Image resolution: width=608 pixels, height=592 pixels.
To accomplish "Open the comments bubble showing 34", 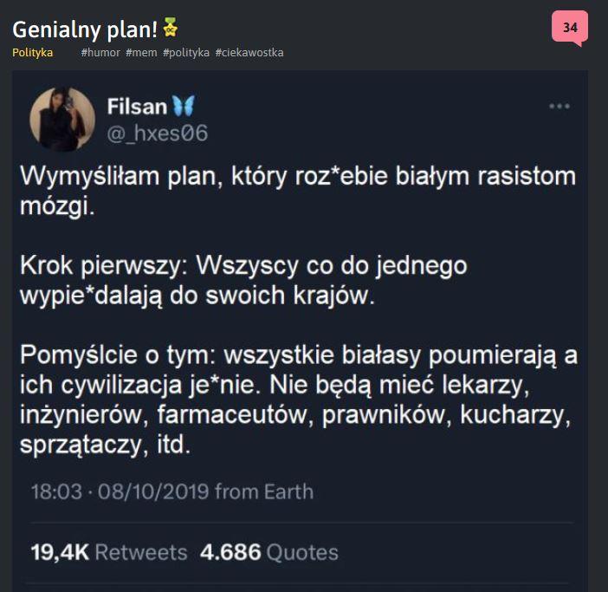I will 569,29.
